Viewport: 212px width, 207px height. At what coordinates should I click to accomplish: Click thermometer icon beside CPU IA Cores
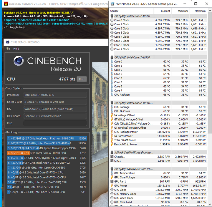click(x=112, y=111)
